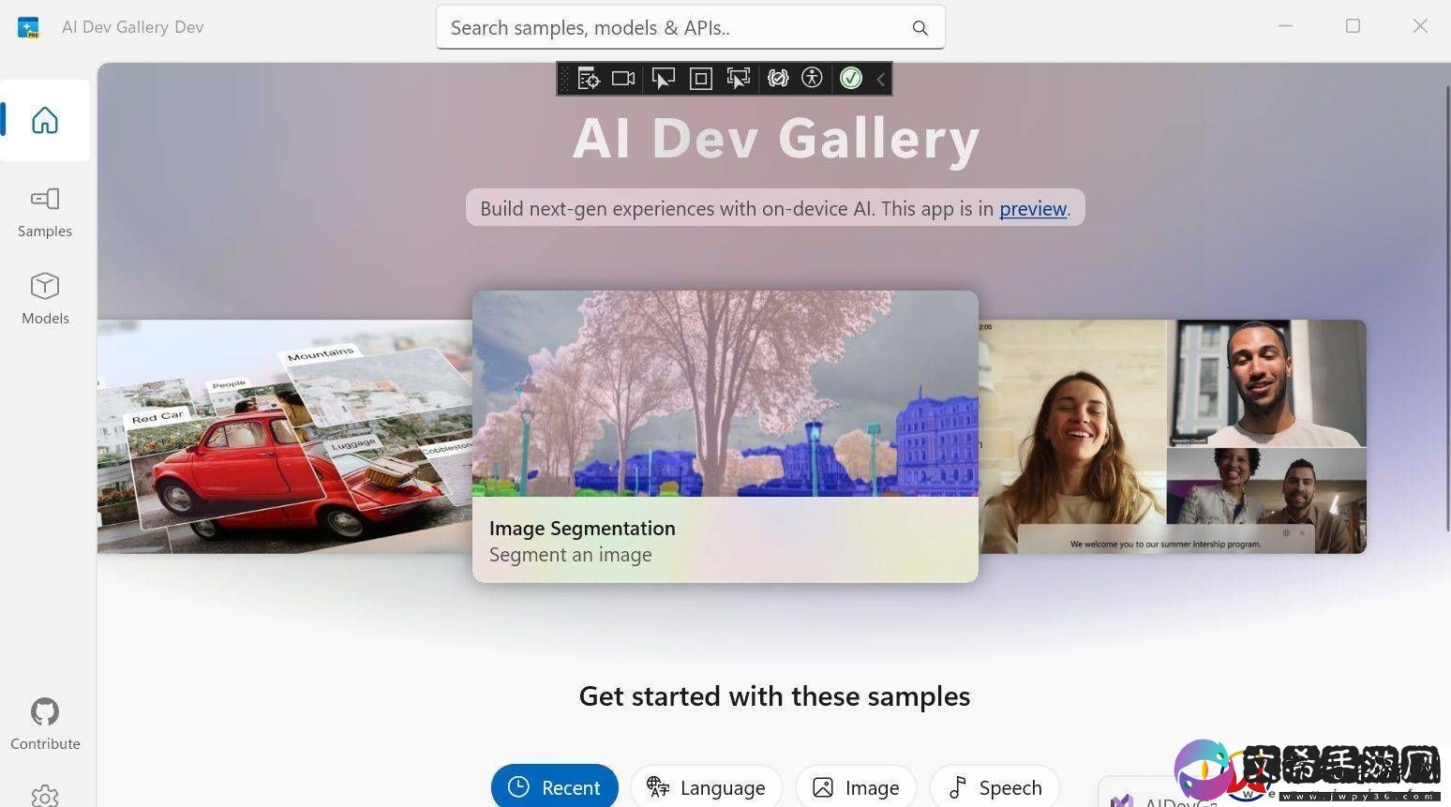Screen dimensions: 1451x807
Task: Click the 'Image Segmentation' title text
Action: [582, 528]
